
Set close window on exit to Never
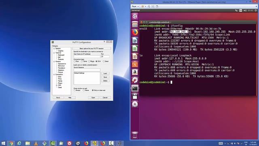84,90
